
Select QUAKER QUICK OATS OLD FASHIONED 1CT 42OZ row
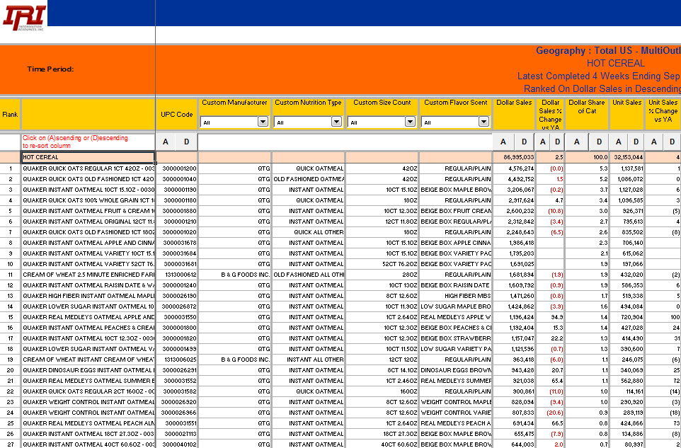[x=88, y=179]
